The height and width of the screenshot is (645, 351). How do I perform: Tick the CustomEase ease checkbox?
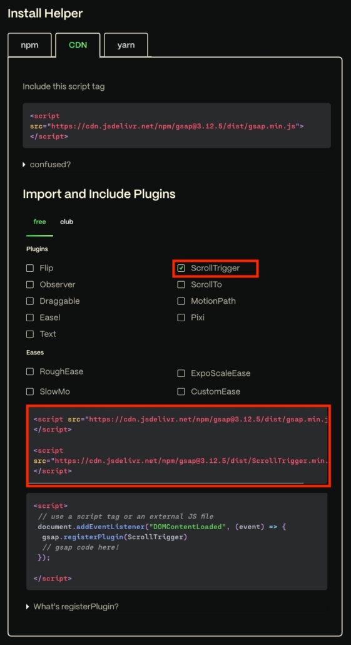pos(181,391)
